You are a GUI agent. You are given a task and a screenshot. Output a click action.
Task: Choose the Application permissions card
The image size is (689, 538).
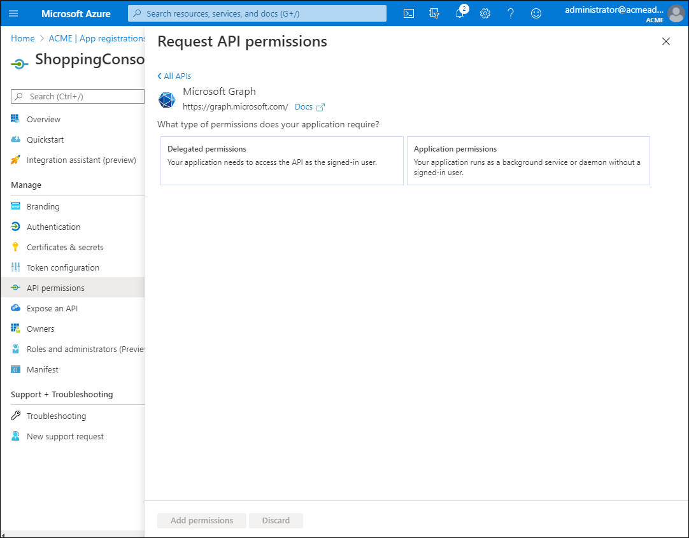tap(528, 160)
